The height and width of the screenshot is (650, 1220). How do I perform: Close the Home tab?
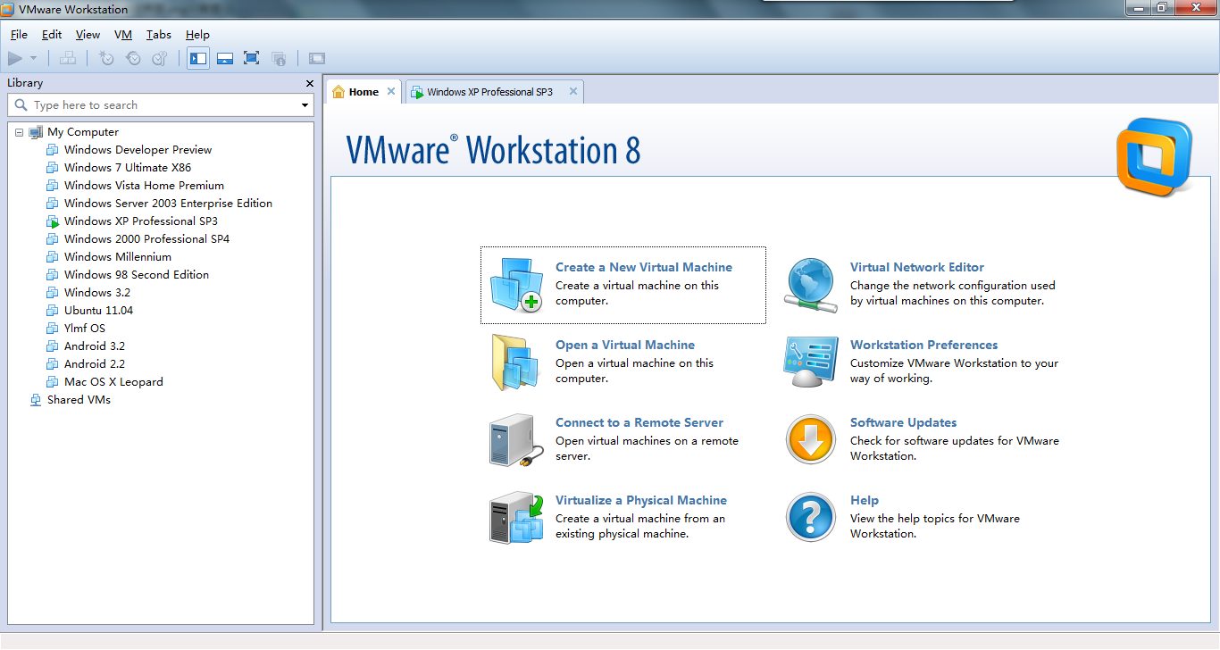pyautogui.click(x=391, y=91)
